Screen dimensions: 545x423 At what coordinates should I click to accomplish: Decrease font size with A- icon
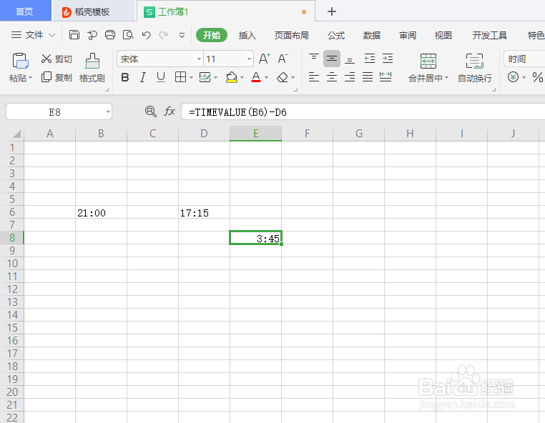(x=283, y=59)
